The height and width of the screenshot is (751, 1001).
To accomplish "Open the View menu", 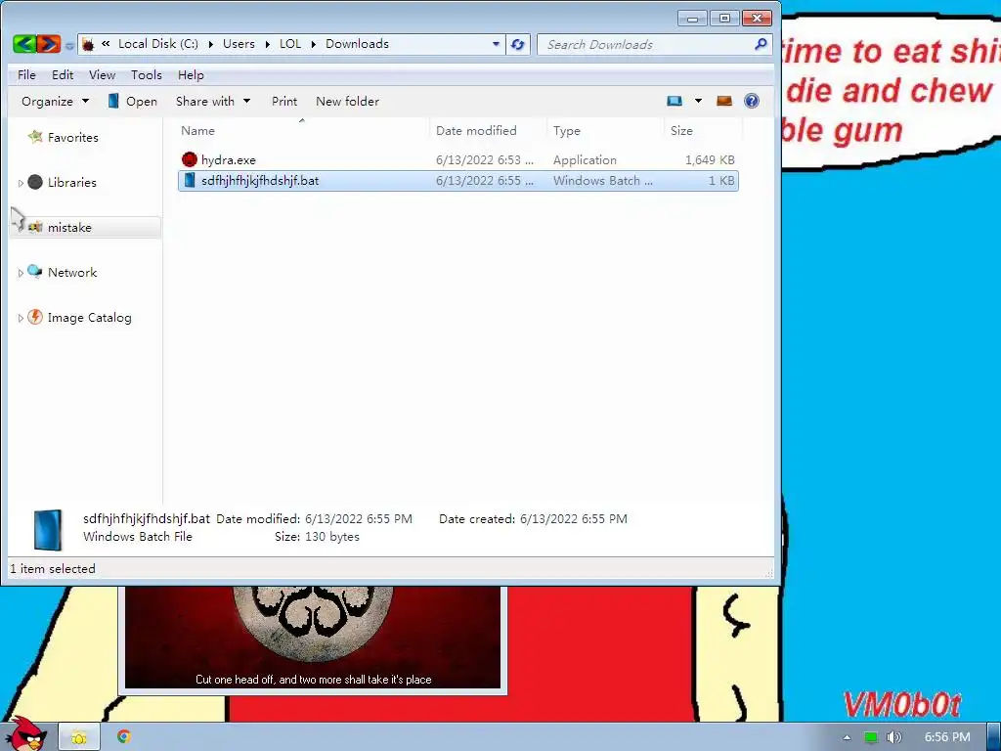I will 102,75.
